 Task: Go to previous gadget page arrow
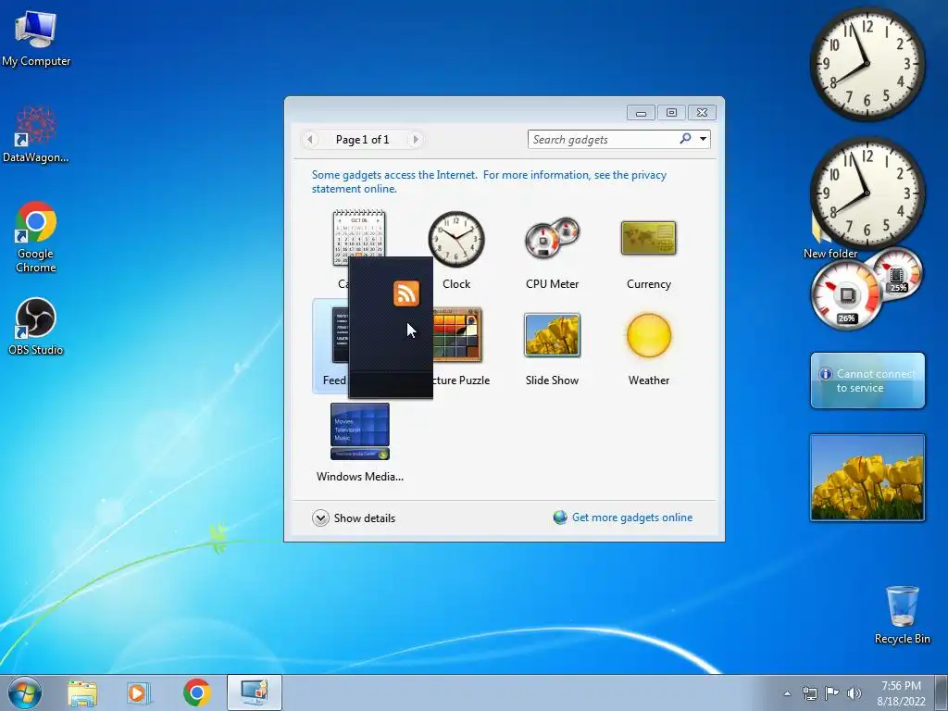click(x=310, y=140)
